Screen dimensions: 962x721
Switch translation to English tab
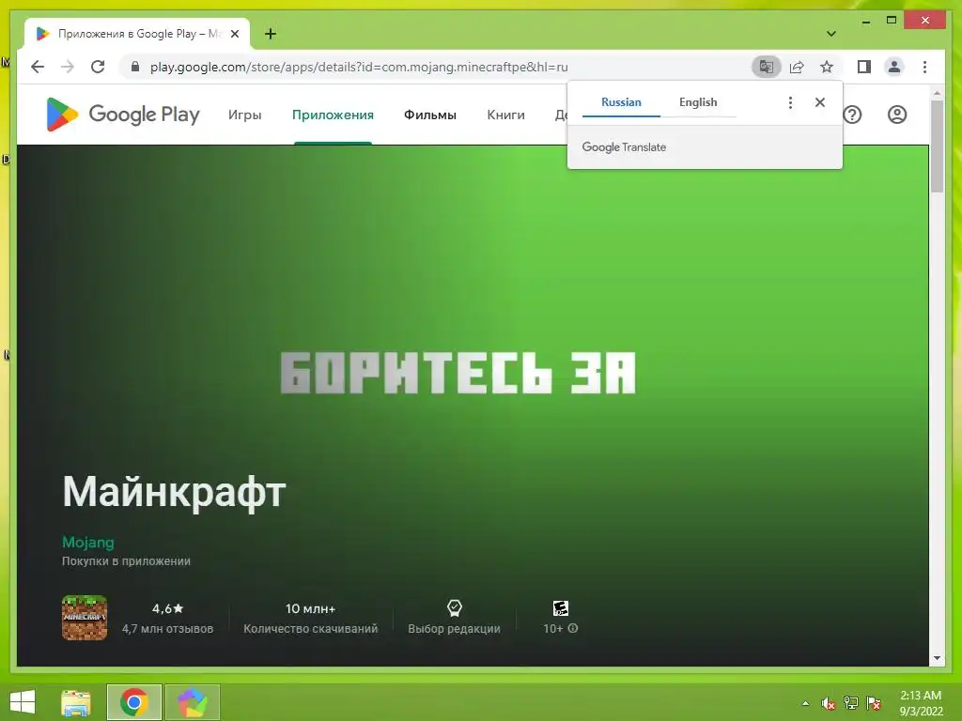click(698, 102)
